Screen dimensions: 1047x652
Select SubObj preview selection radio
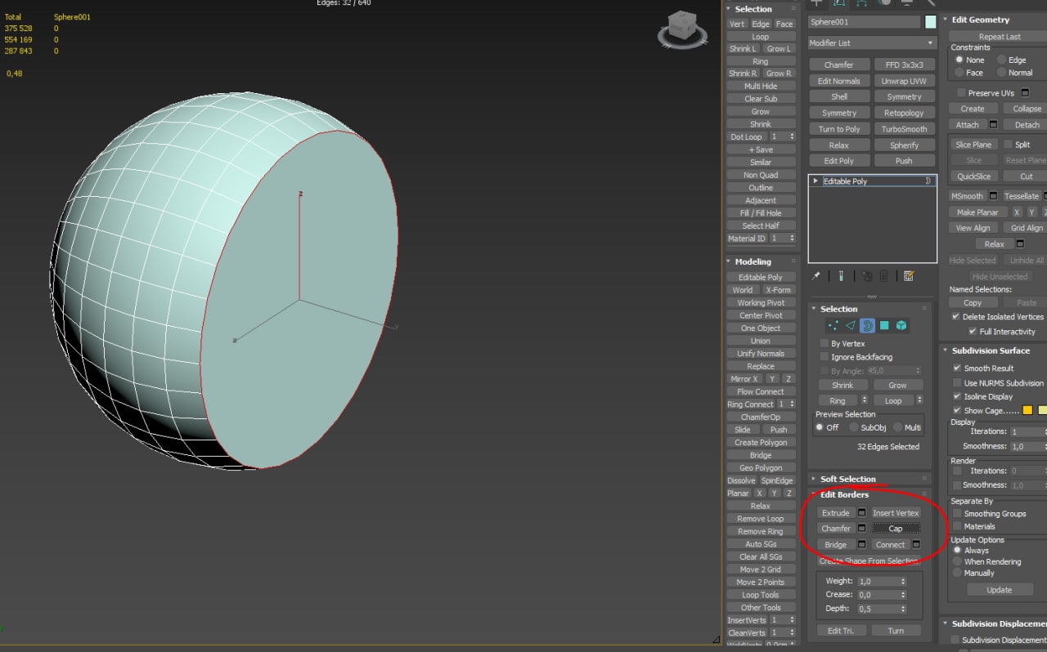pos(853,427)
